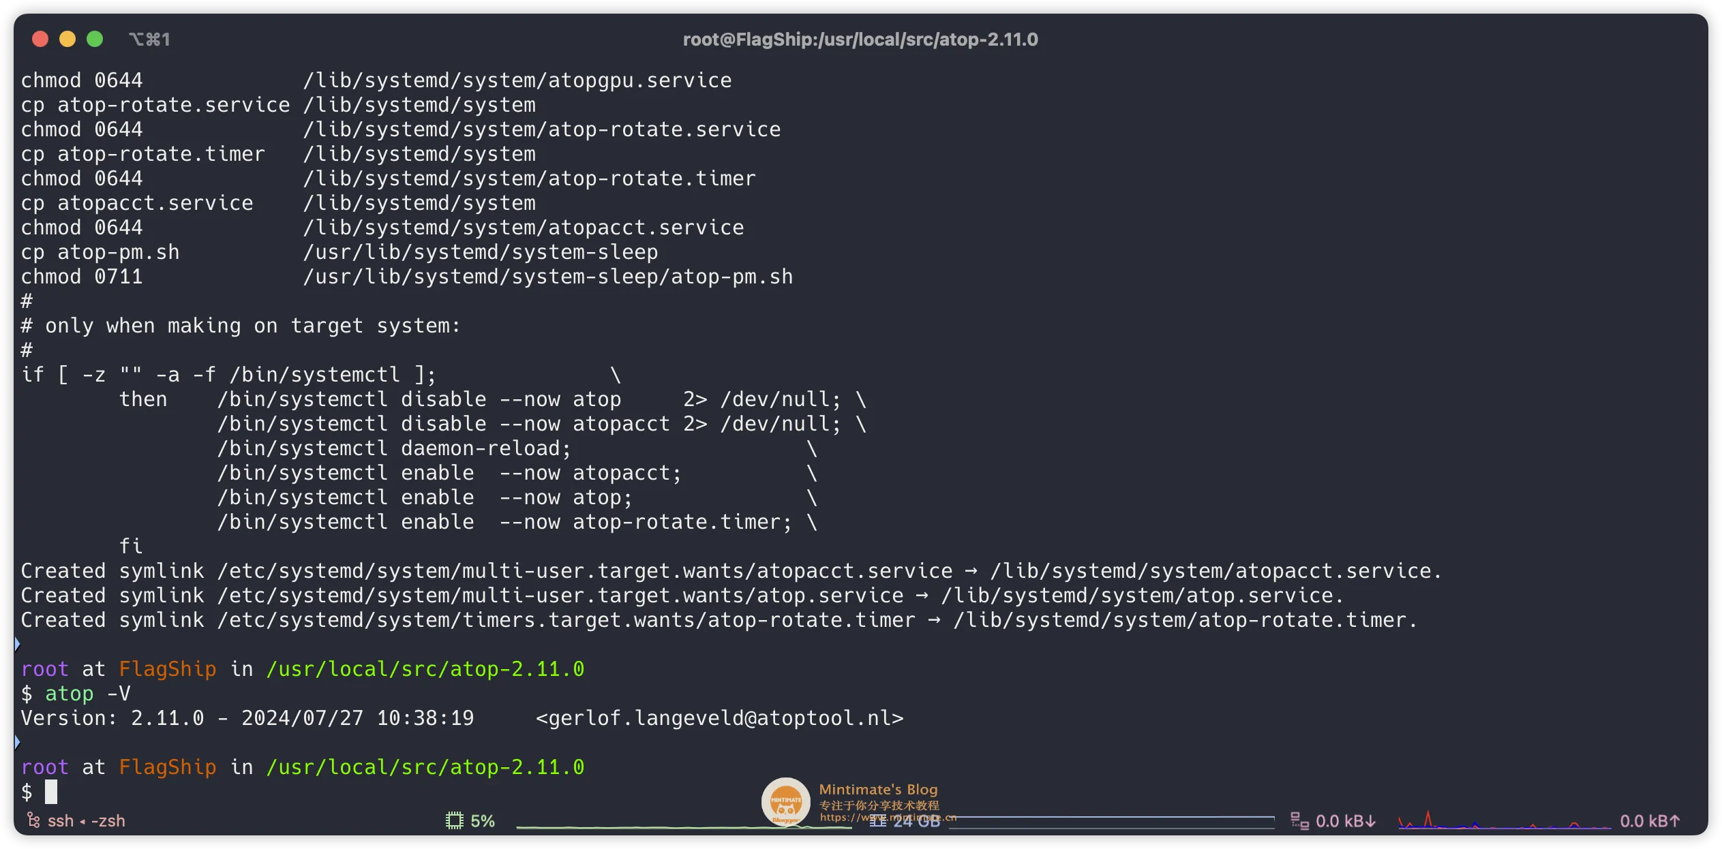The image size is (1722, 849).
Task: Click the date 2024/07/27 in version output
Action: pyautogui.click(x=302, y=718)
